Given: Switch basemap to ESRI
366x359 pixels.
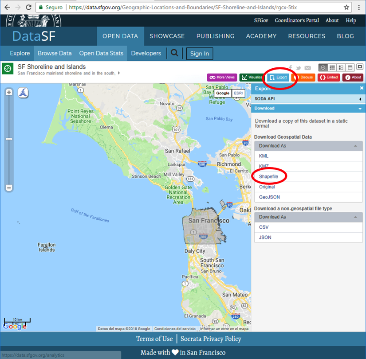Looking at the screenshot, I should (x=238, y=93).
